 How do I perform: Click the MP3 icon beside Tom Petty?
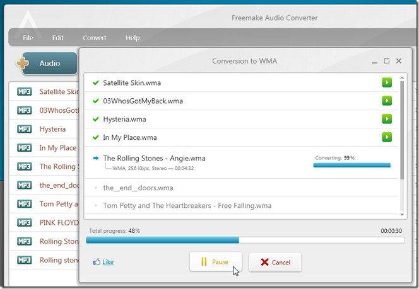25,204
